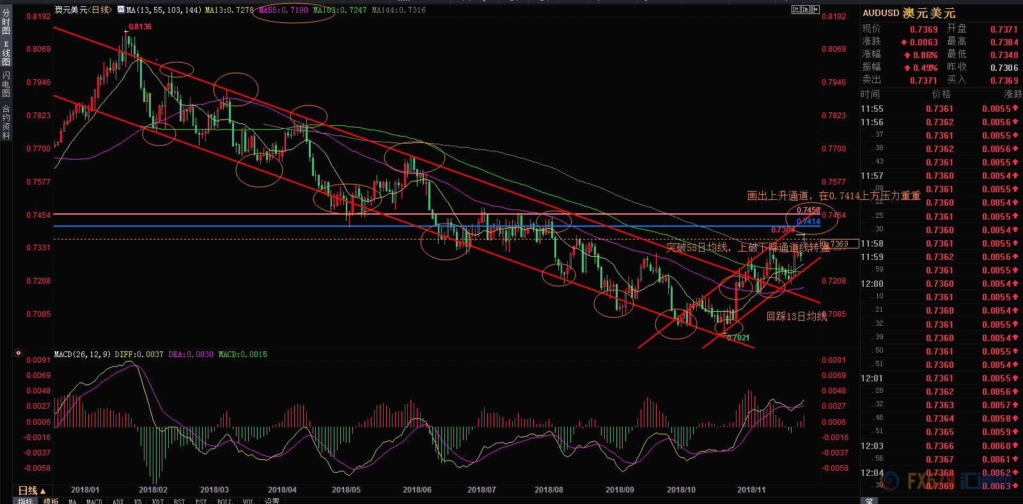Expand the 日线 period selector
The height and width of the screenshot is (504, 1023).
tap(32, 491)
